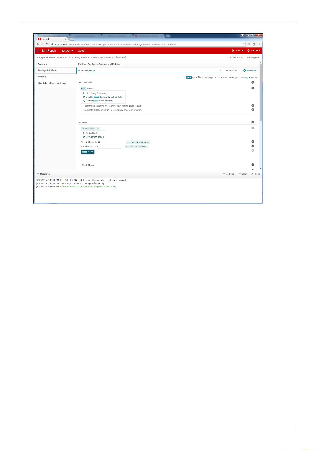Click the a0389354 user account icon
Image resolution: width=318 pixels, height=450 pixels.
tap(248, 51)
